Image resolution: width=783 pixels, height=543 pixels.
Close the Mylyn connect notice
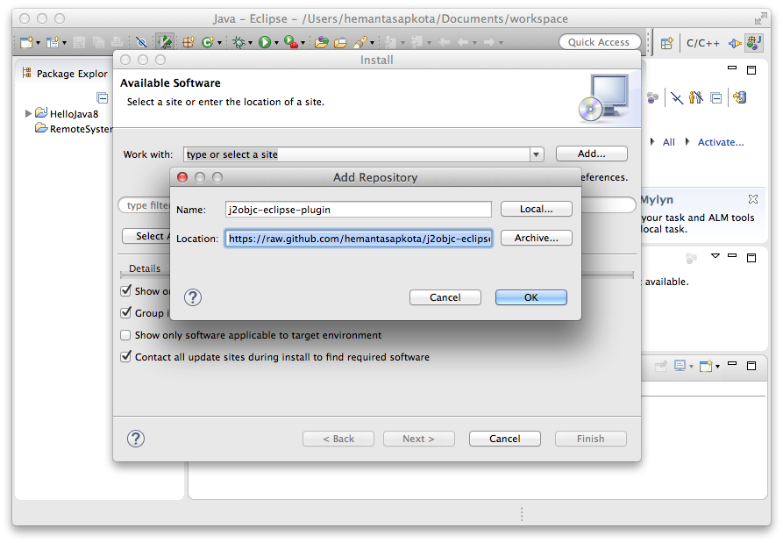(x=753, y=199)
